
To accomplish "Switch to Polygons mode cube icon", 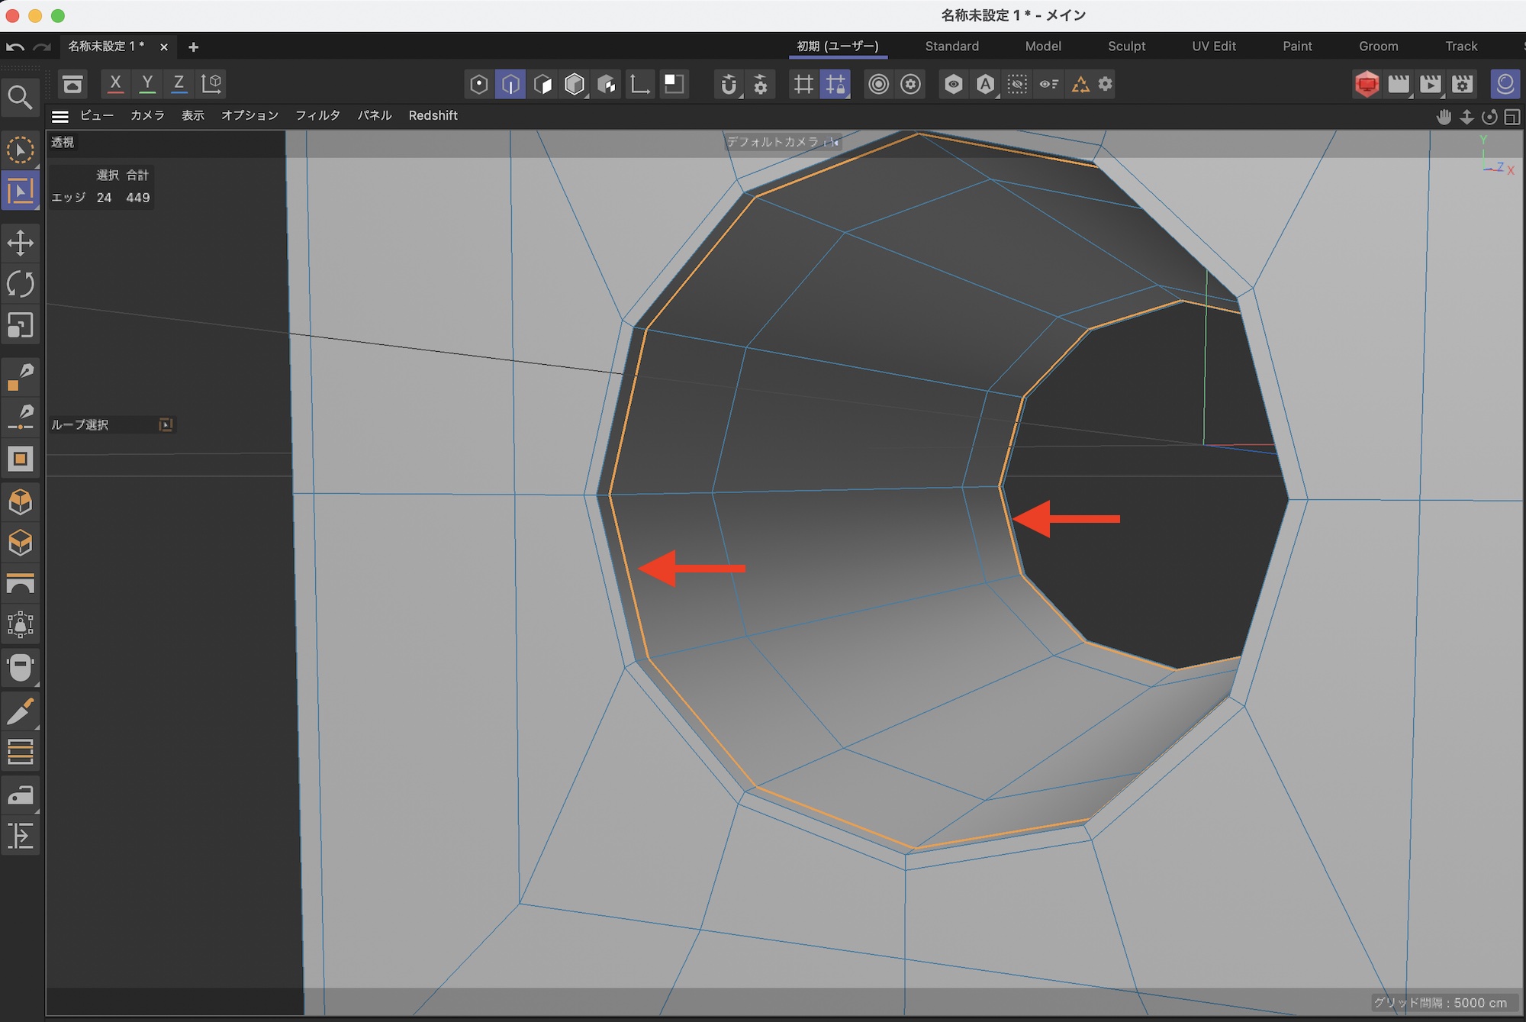I will (x=542, y=84).
